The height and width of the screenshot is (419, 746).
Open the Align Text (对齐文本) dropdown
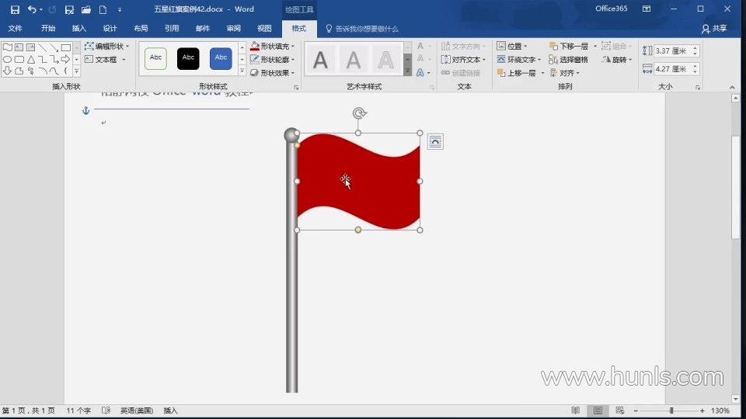pyautogui.click(x=463, y=60)
